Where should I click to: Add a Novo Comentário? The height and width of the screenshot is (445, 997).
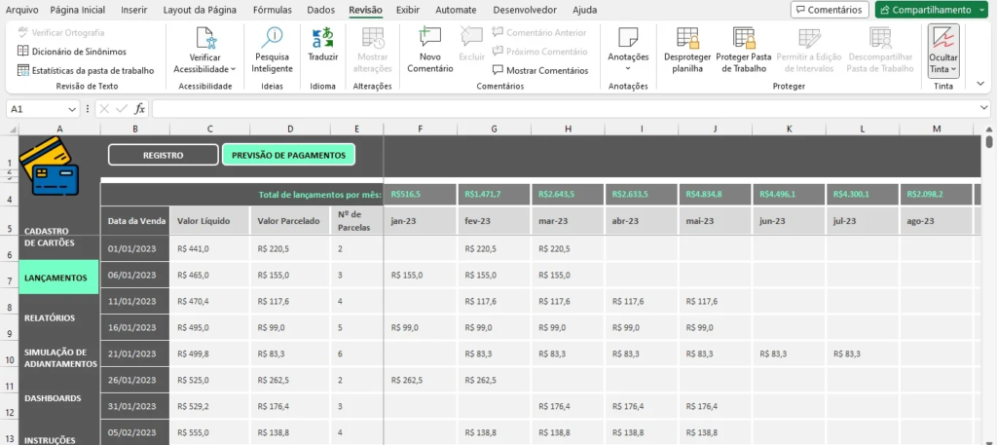click(429, 40)
